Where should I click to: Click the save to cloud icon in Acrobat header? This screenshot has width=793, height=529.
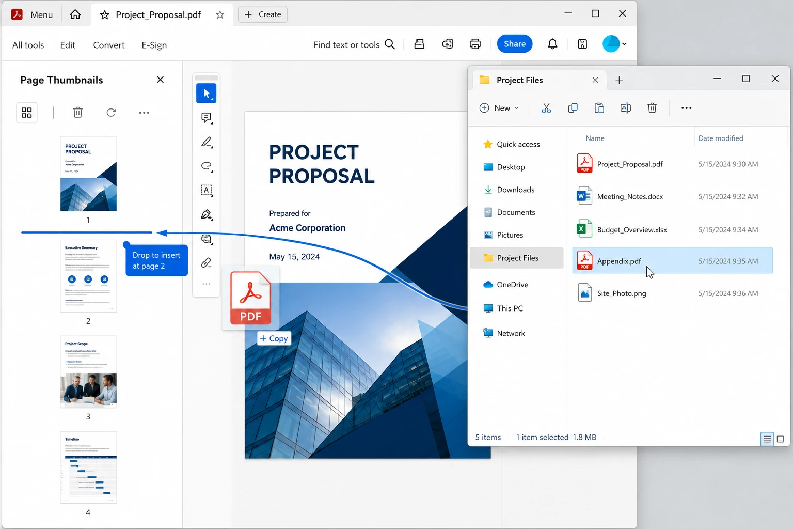click(x=420, y=44)
